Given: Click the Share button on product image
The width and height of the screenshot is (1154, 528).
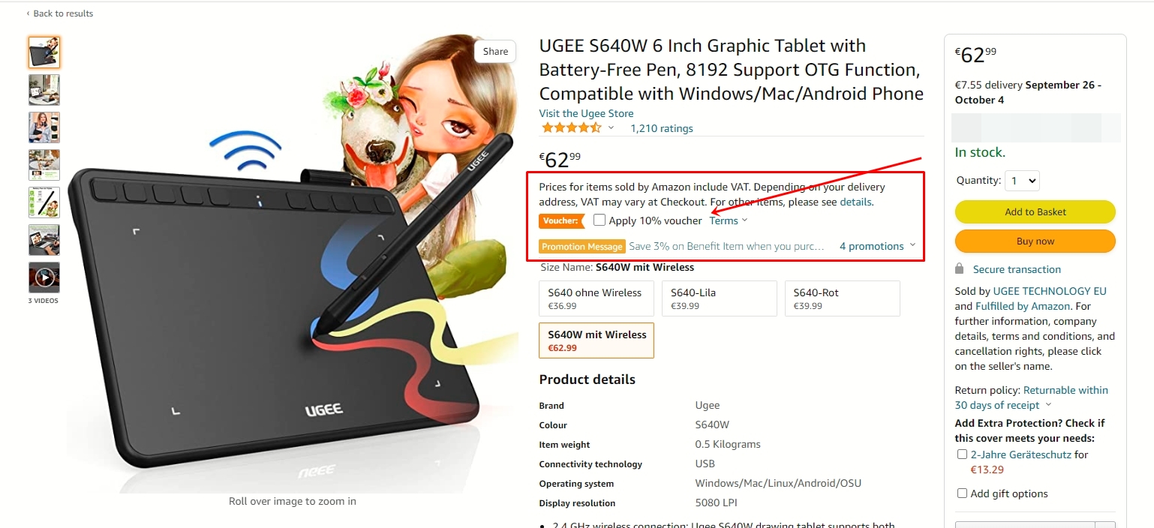Looking at the screenshot, I should 495,51.
